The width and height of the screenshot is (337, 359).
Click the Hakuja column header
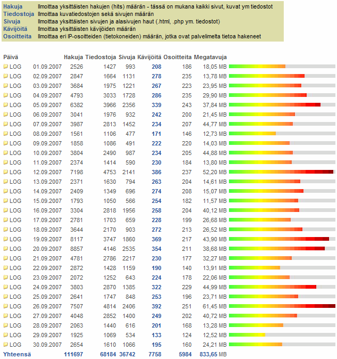click(73, 56)
